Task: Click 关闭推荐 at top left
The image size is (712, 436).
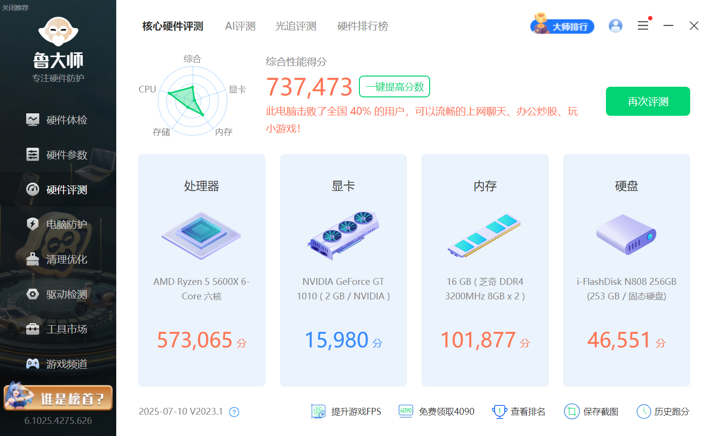Action: [15, 8]
